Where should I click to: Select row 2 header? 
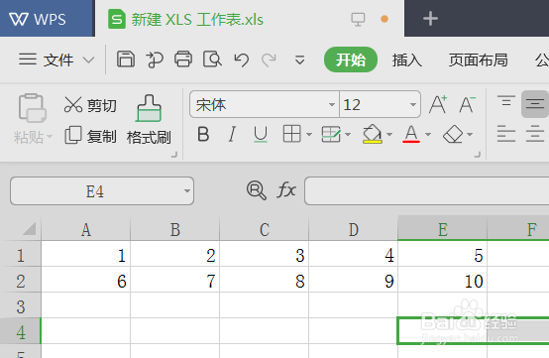pos(20,281)
